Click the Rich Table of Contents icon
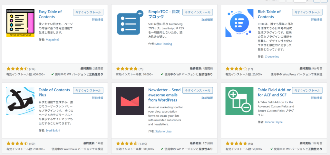The image size is (330, 155). click(239, 23)
